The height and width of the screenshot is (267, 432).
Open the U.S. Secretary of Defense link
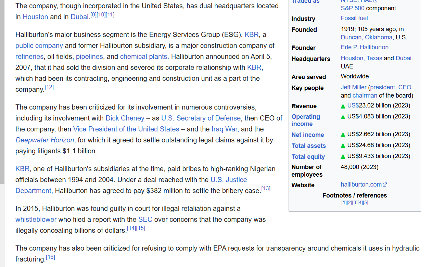[x=201, y=118]
